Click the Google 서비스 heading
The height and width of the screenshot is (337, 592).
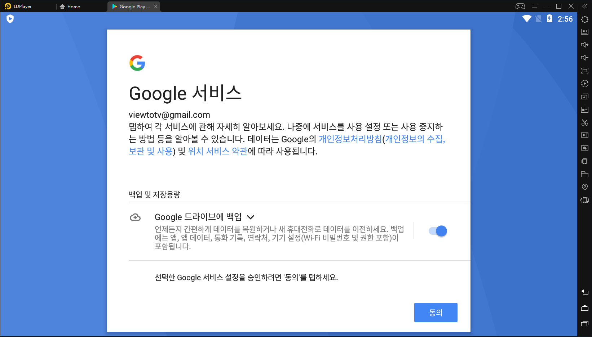[x=185, y=93]
